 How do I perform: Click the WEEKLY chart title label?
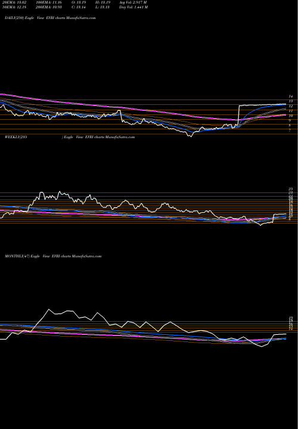(x=70, y=137)
